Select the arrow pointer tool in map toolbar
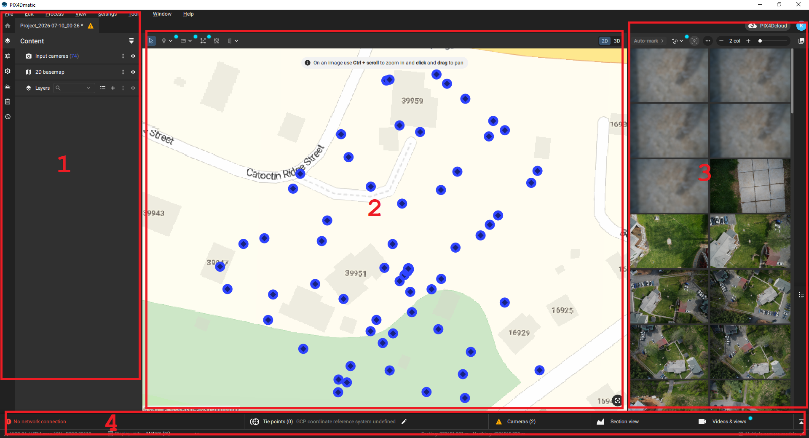Image resolution: width=809 pixels, height=438 pixels. point(151,41)
